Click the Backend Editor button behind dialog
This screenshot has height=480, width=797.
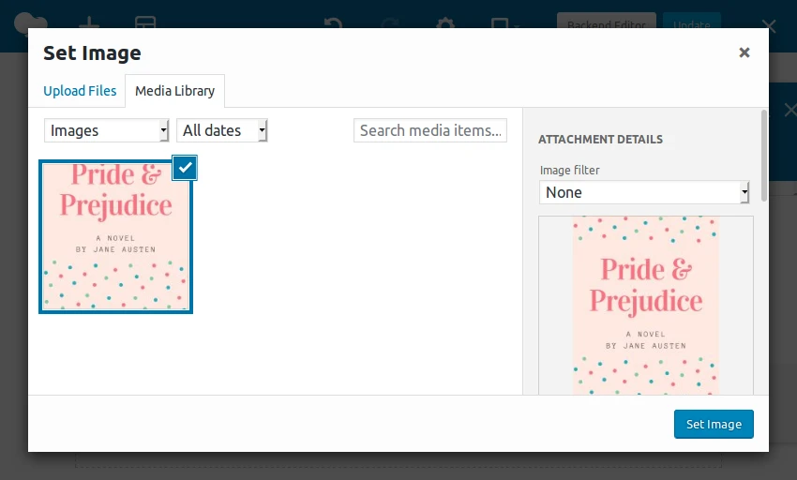[607, 21]
